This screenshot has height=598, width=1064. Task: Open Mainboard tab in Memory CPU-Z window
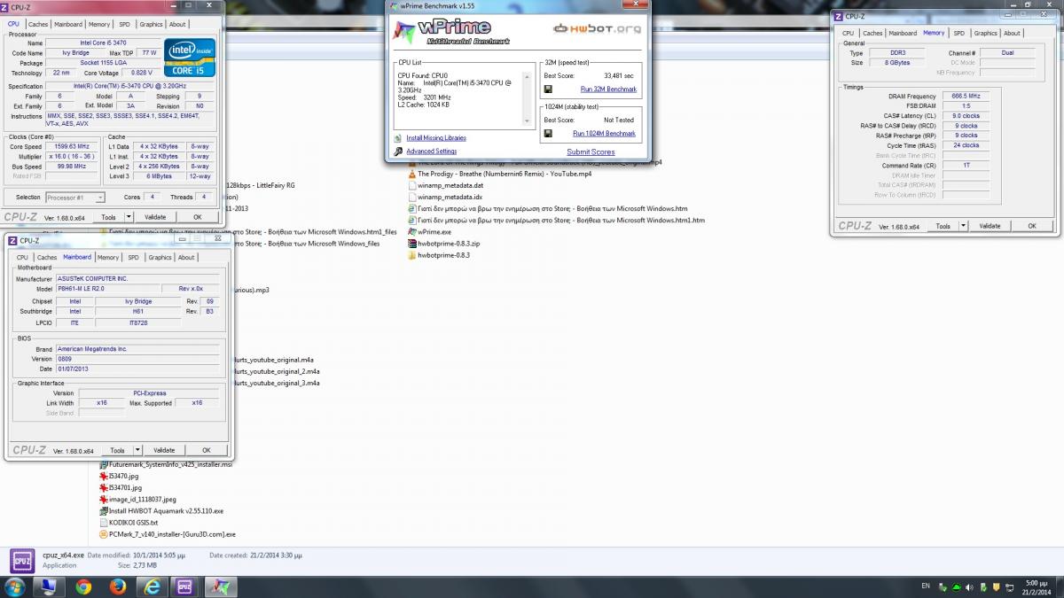[903, 33]
